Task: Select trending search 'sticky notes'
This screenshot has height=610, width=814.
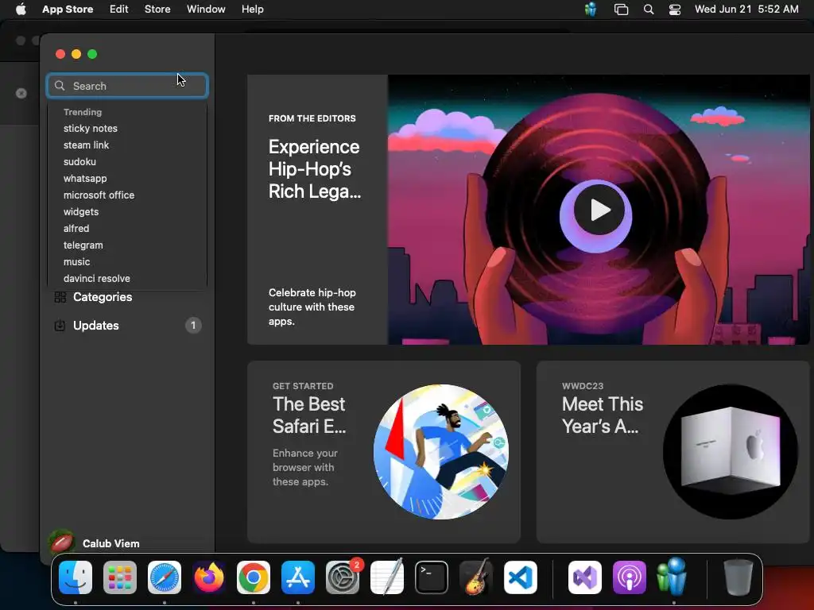Action: pyautogui.click(x=91, y=128)
